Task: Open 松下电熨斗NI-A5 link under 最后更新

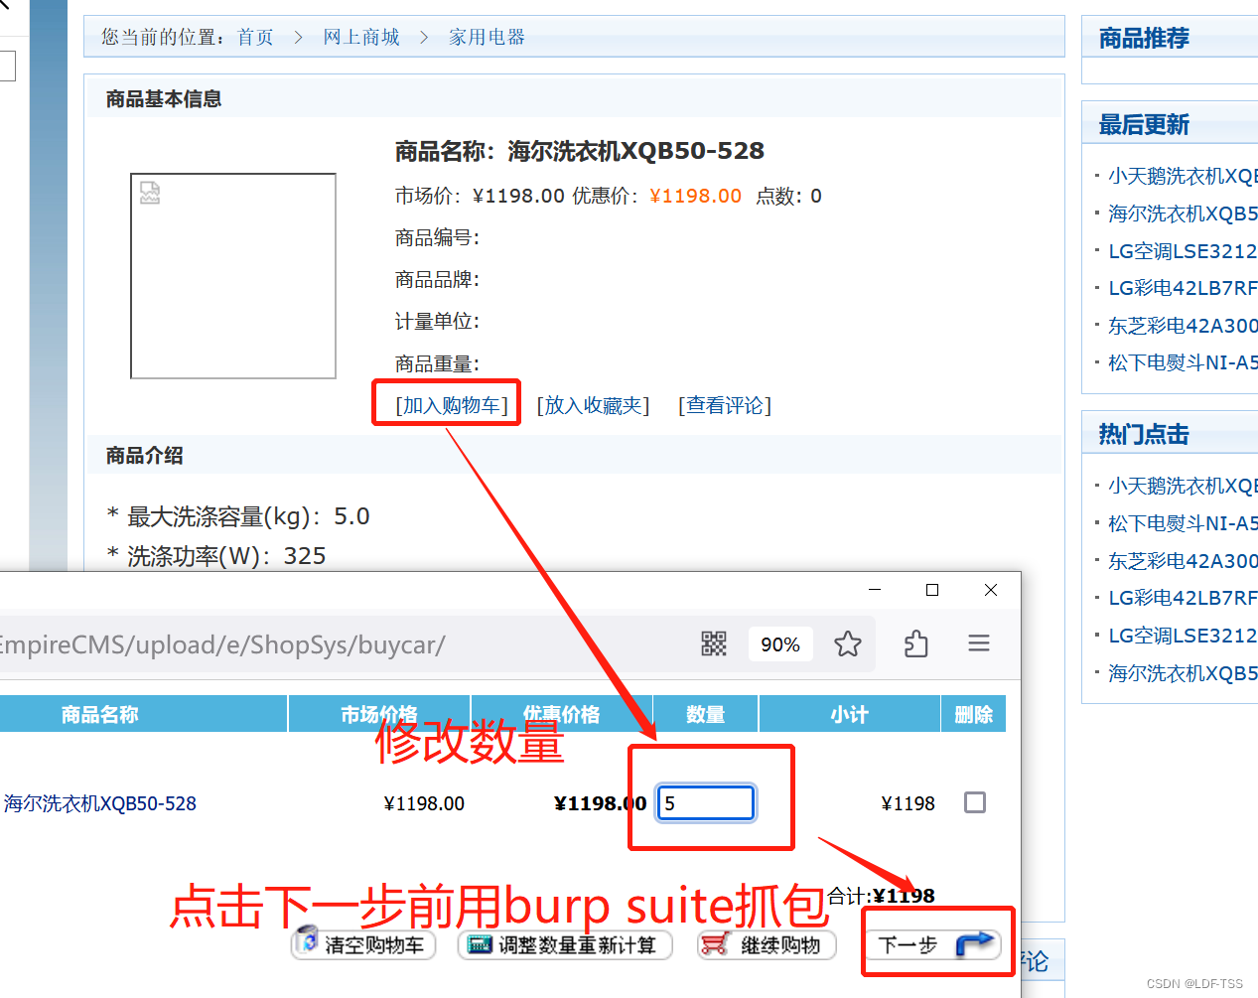Action: tap(1183, 362)
